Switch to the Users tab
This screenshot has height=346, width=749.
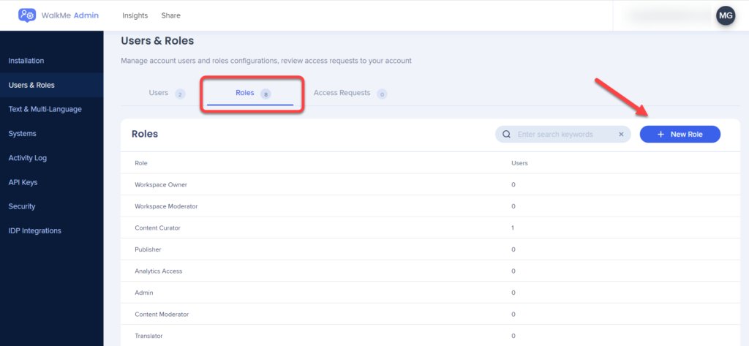167,93
